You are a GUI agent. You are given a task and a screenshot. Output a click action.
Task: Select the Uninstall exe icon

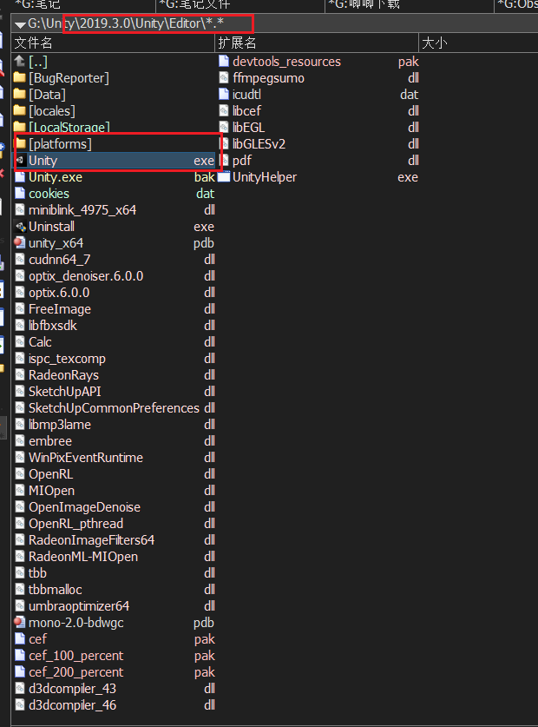coord(20,227)
